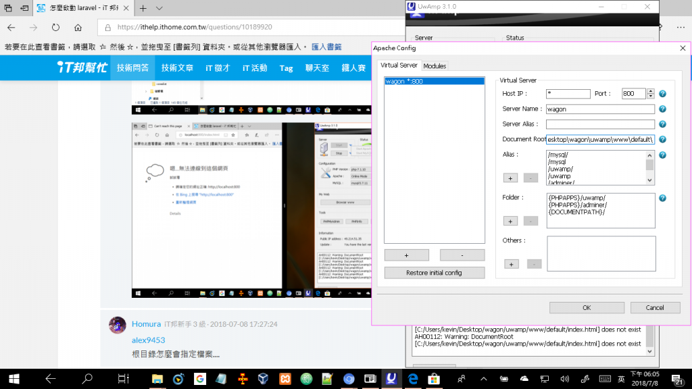Click help icon next to Server Alias
Screen dimensions: 692x389
662,124
